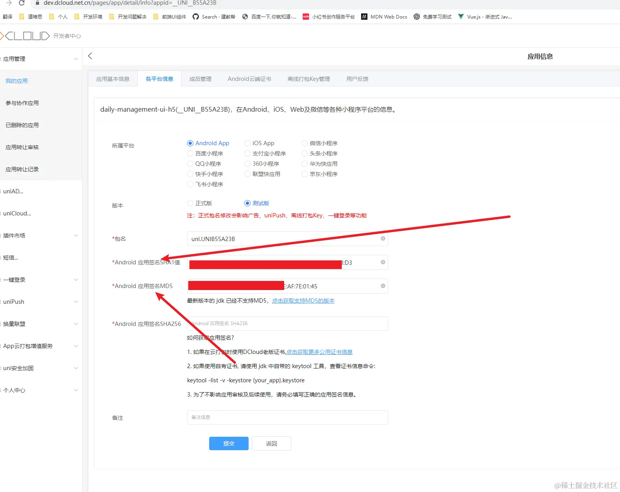Click the SHA256 signature input field
The width and height of the screenshot is (620, 492).
point(288,324)
